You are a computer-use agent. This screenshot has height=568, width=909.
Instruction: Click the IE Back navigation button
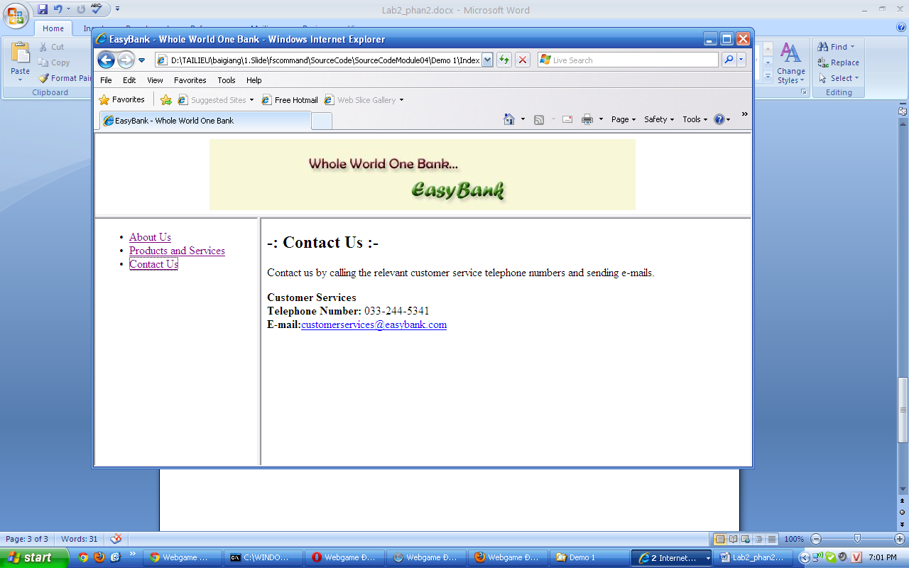click(x=106, y=60)
